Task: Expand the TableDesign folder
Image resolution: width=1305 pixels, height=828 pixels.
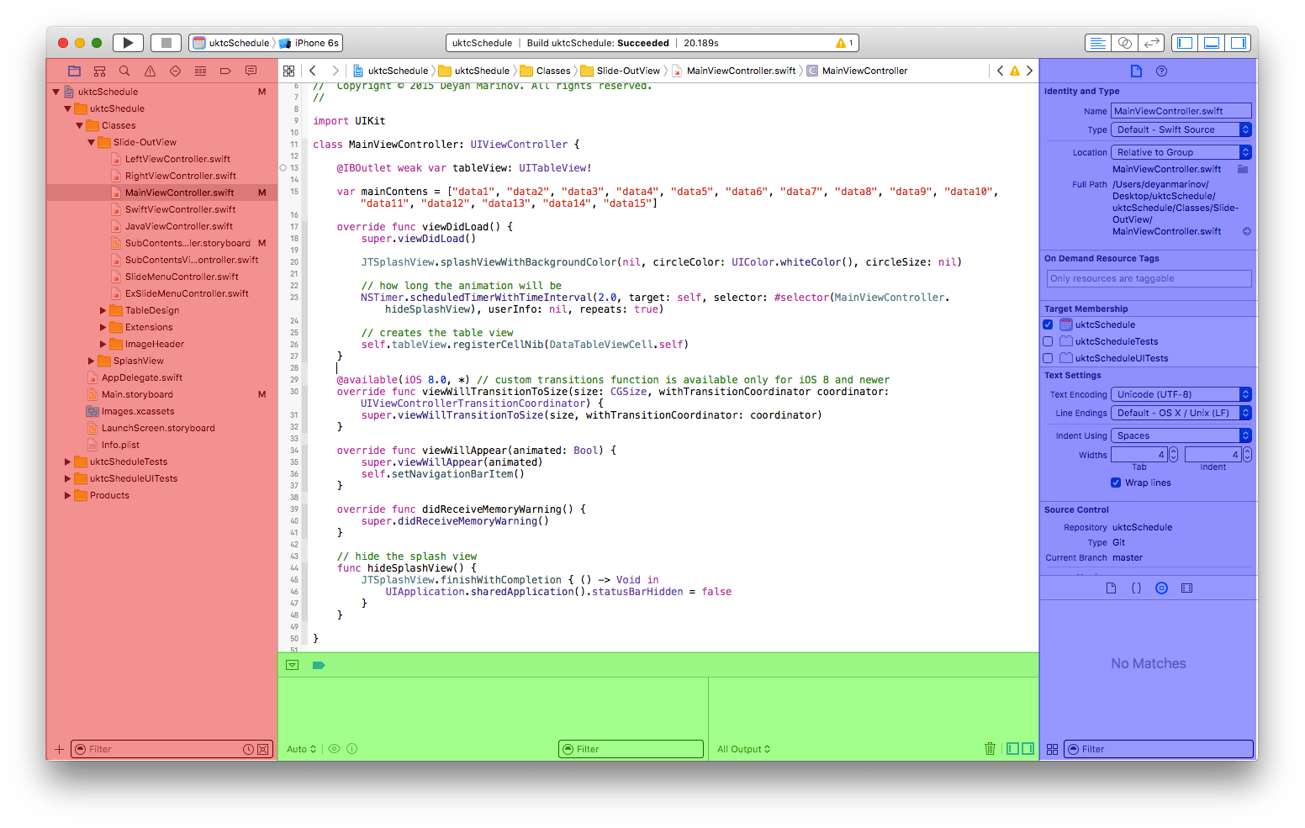Action: coord(103,311)
